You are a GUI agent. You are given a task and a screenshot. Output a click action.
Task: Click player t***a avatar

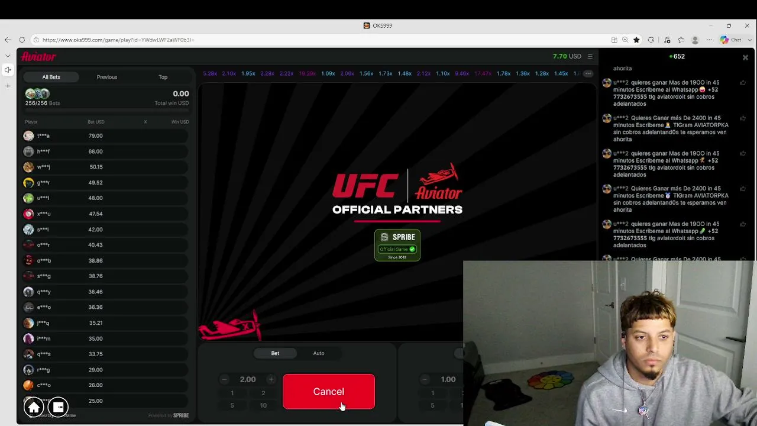[x=28, y=135]
